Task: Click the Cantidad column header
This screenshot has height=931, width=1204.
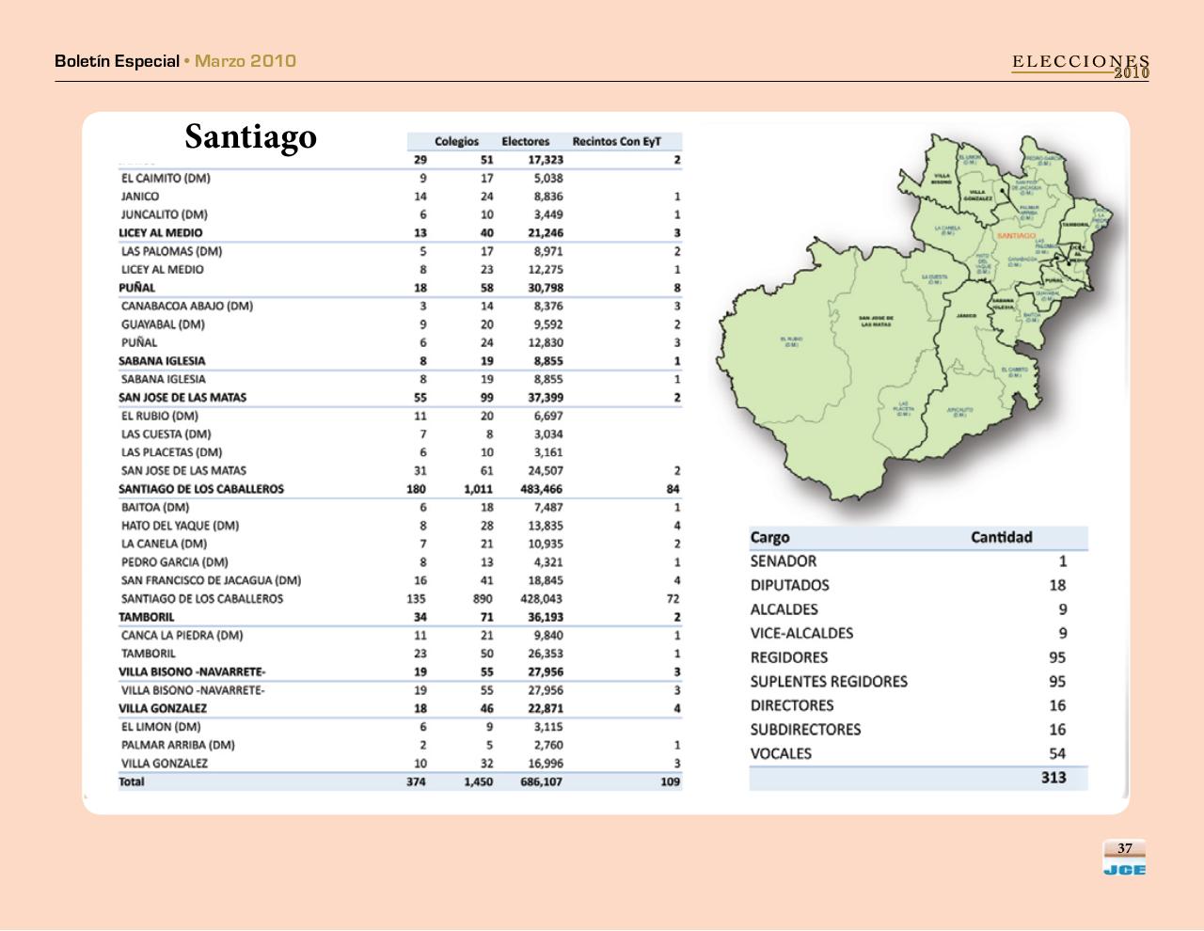Action: click(x=1001, y=538)
